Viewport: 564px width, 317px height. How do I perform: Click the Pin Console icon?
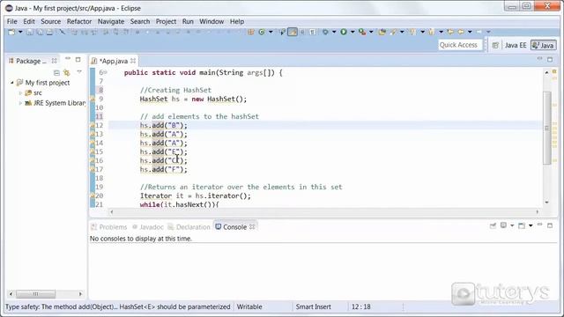point(493,225)
